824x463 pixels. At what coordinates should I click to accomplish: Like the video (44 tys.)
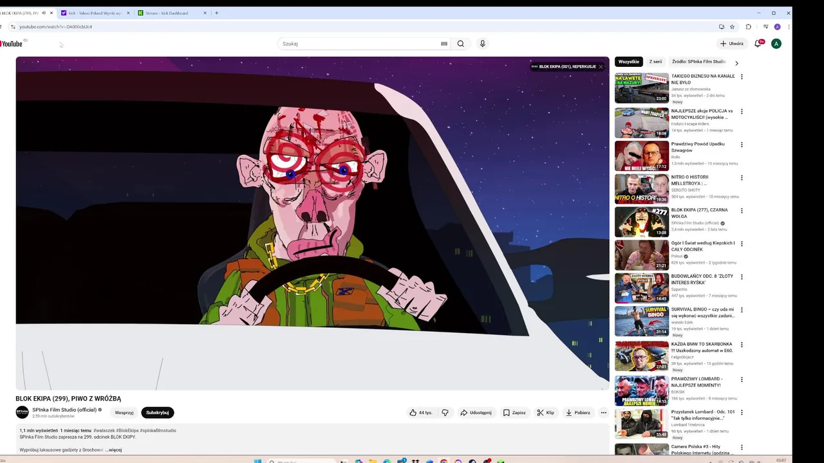tap(421, 413)
